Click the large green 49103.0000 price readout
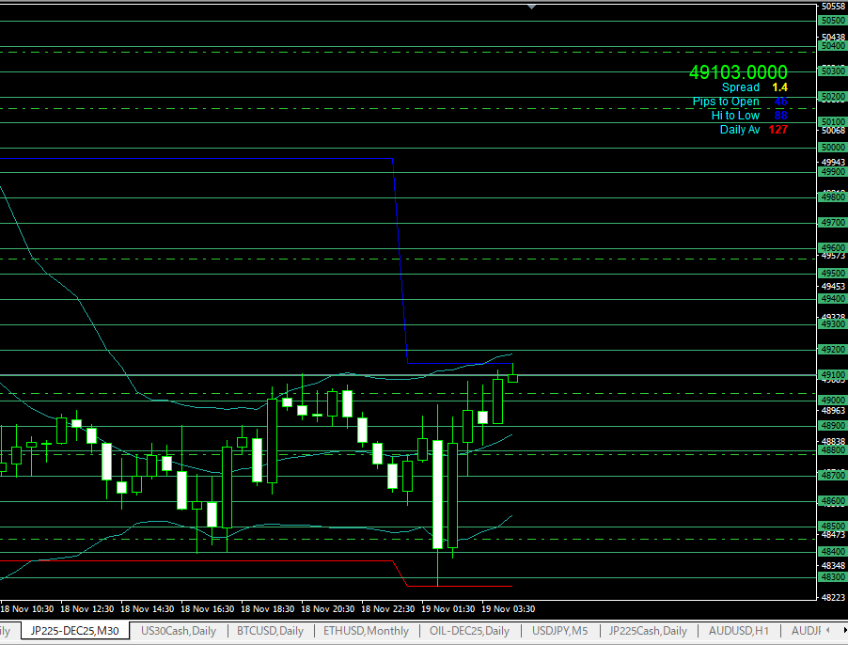 (738, 72)
